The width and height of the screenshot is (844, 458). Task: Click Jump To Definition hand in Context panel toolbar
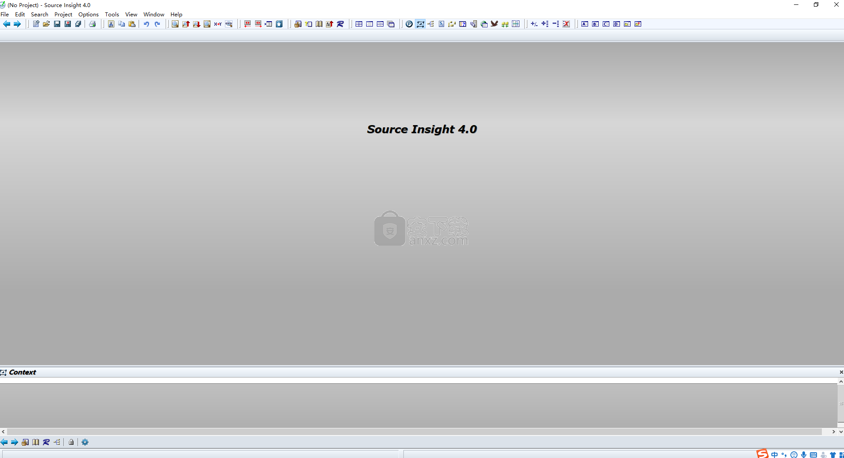click(25, 442)
